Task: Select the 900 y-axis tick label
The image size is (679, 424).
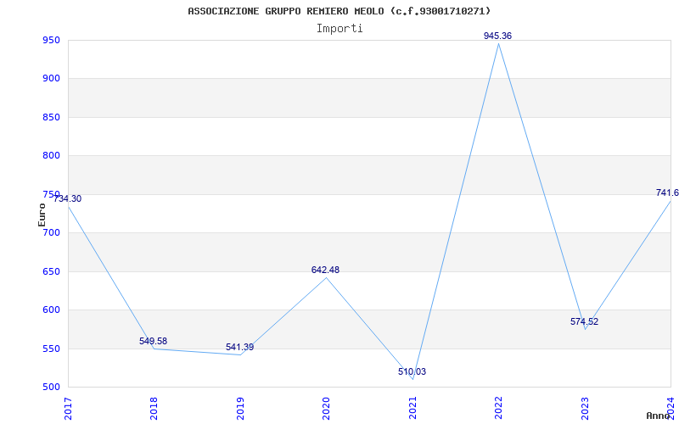Action: [51, 79]
